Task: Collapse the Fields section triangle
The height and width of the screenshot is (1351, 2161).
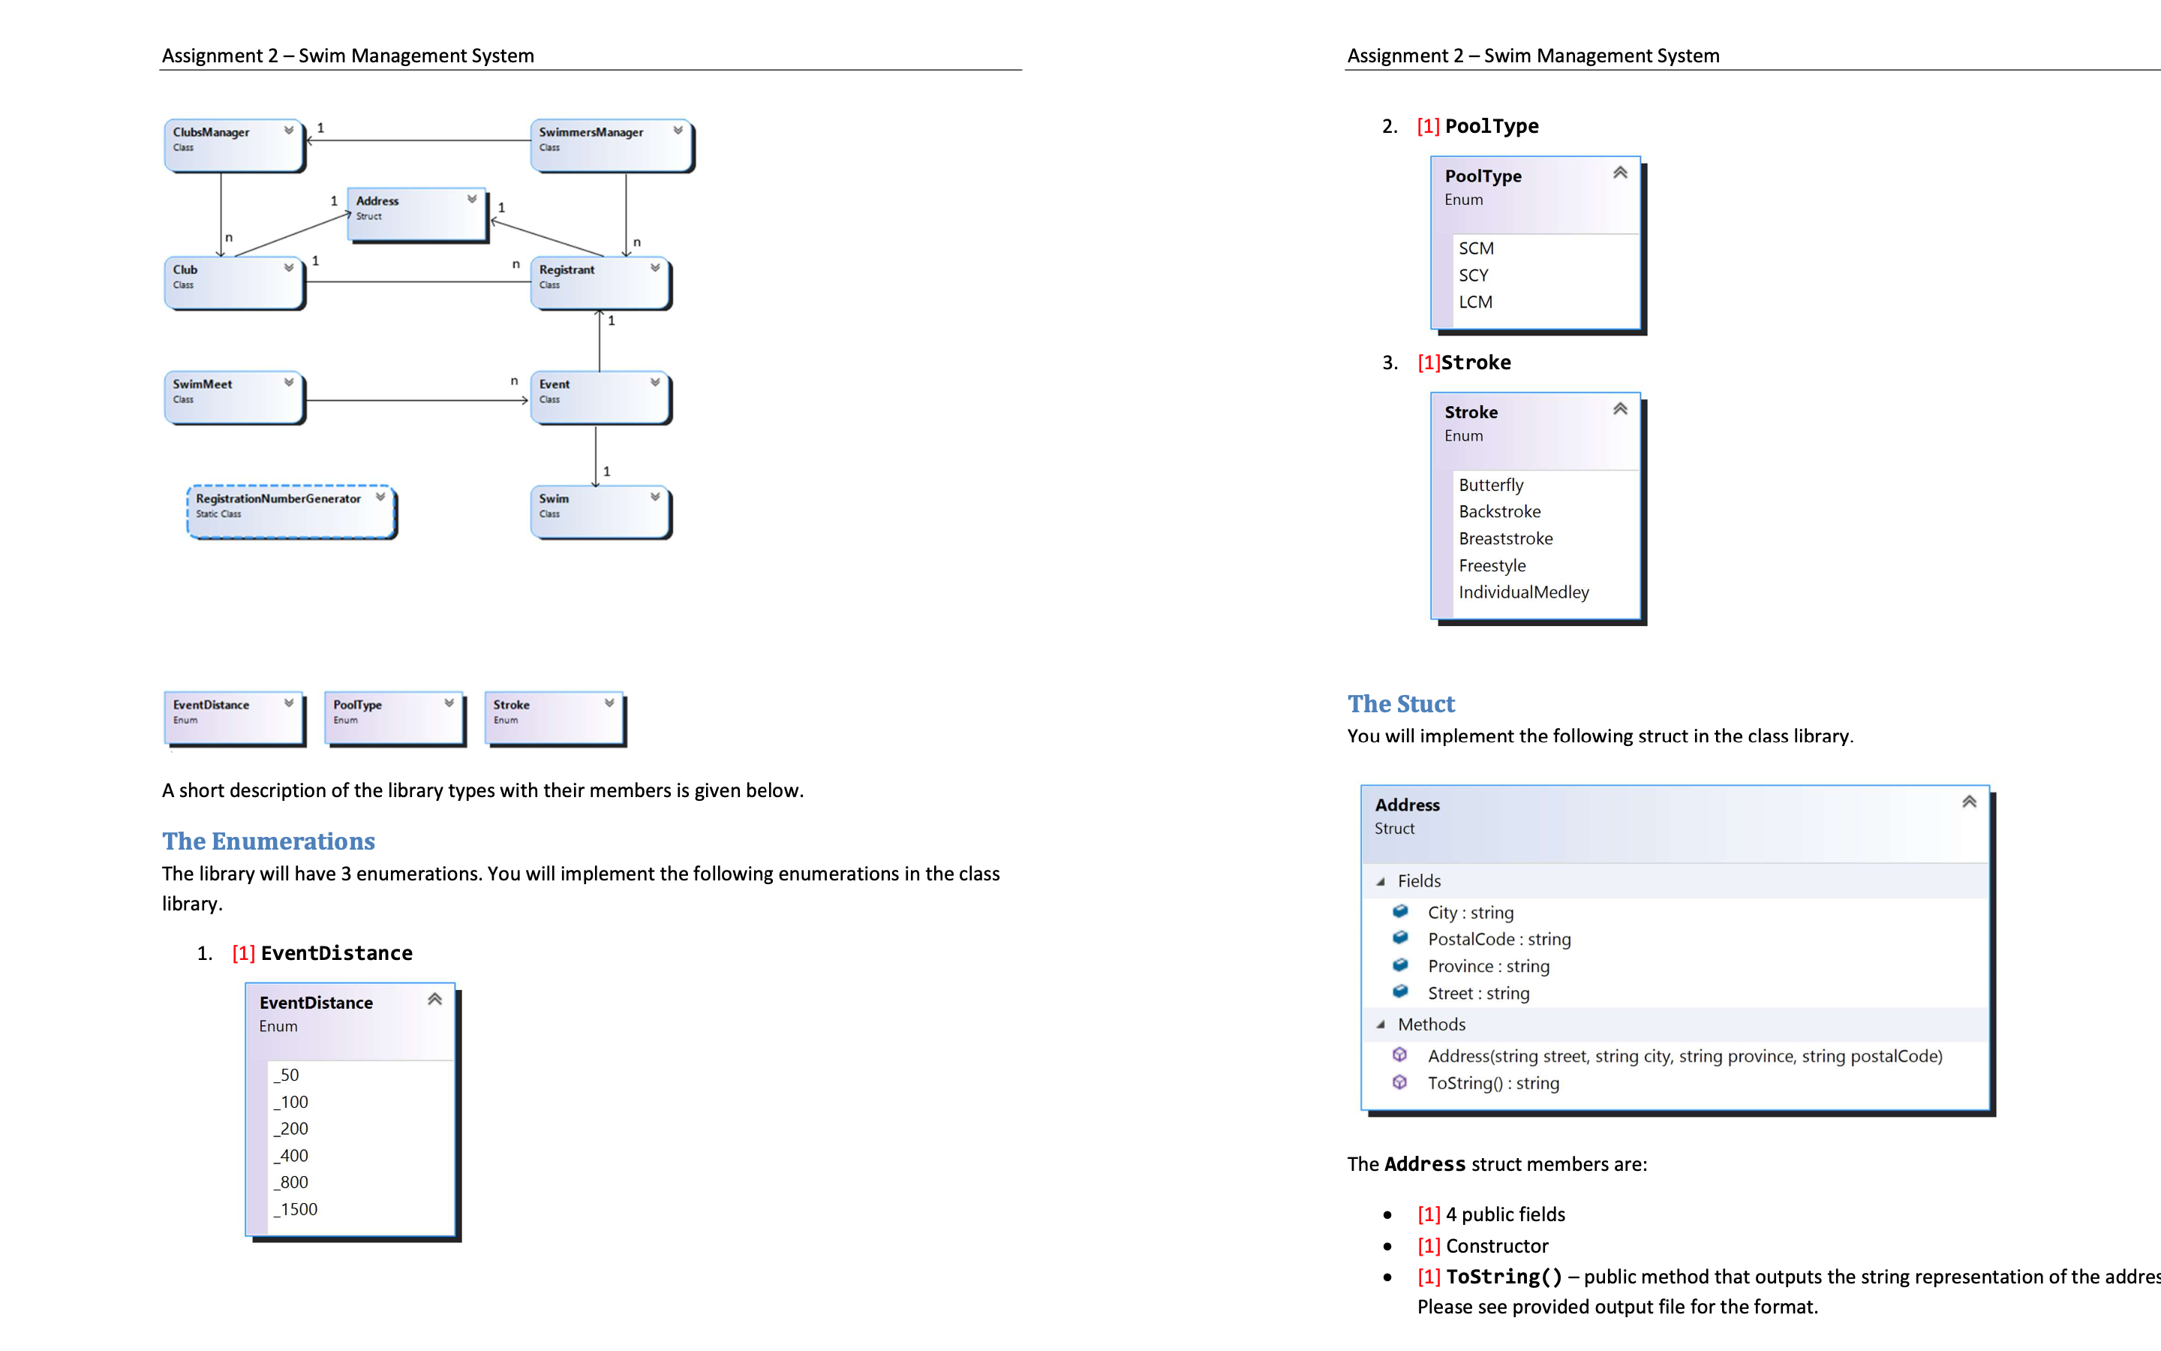Action: pos(1381,881)
